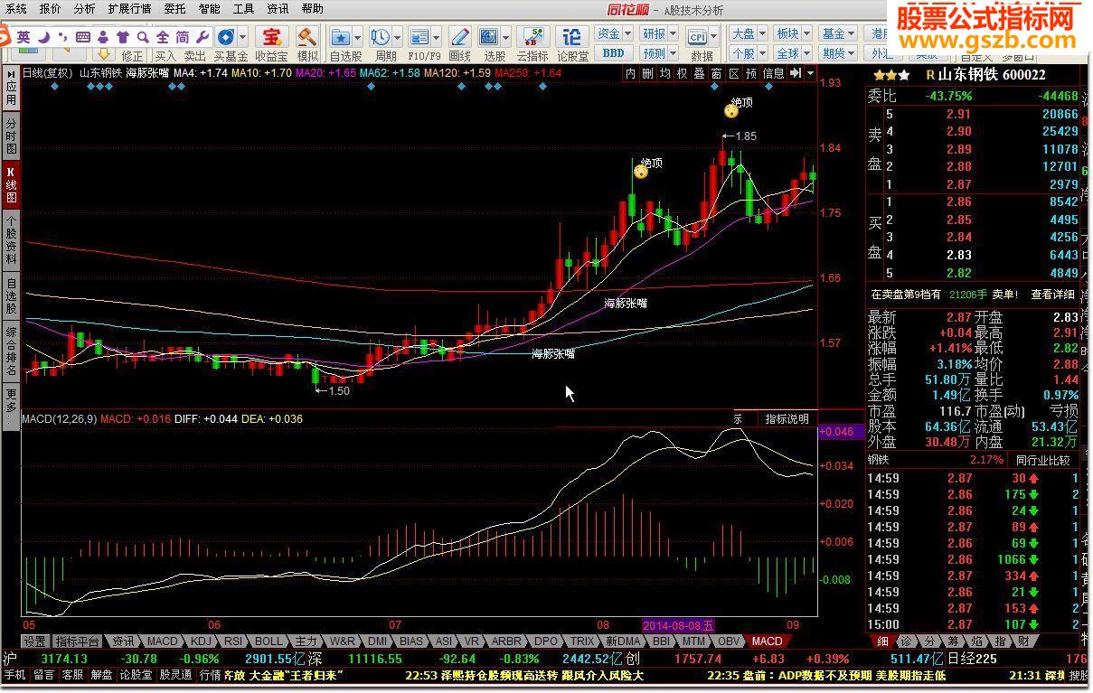
Task: Click the 2014-08-08 date marker
Action: click(678, 625)
